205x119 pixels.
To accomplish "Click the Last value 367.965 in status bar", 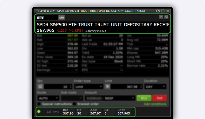I will 124,113.
